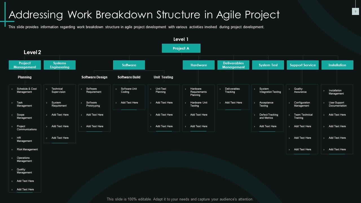Select the Defect Tracking and Metrics item
This screenshot has height=203, width=361.
pos(268,116)
